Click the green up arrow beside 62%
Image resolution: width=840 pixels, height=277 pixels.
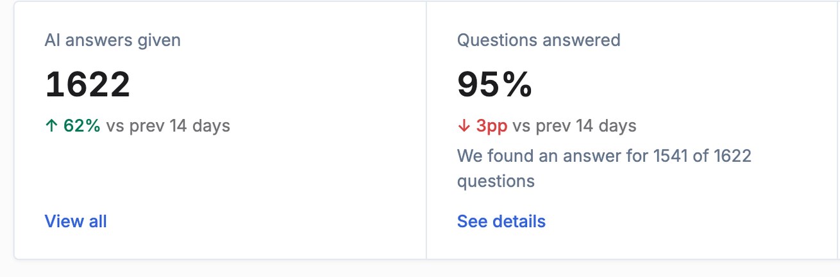point(51,126)
